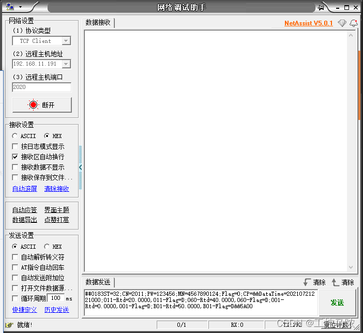The image size is (363, 333).
Task: Collapse the left settings panel arrow
Action: pyautogui.click(x=80, y=167)
